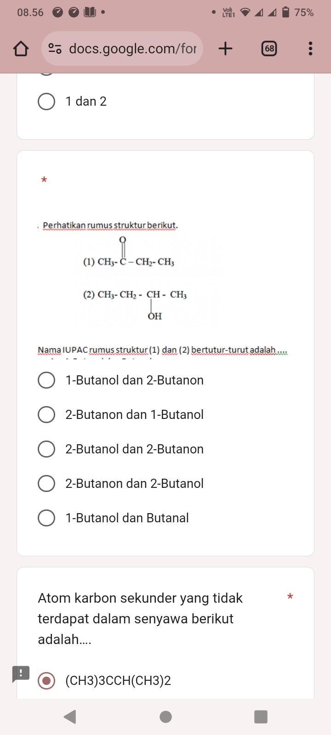Choose '2-Butanon dan 2-Butanol'

(46, 483)
